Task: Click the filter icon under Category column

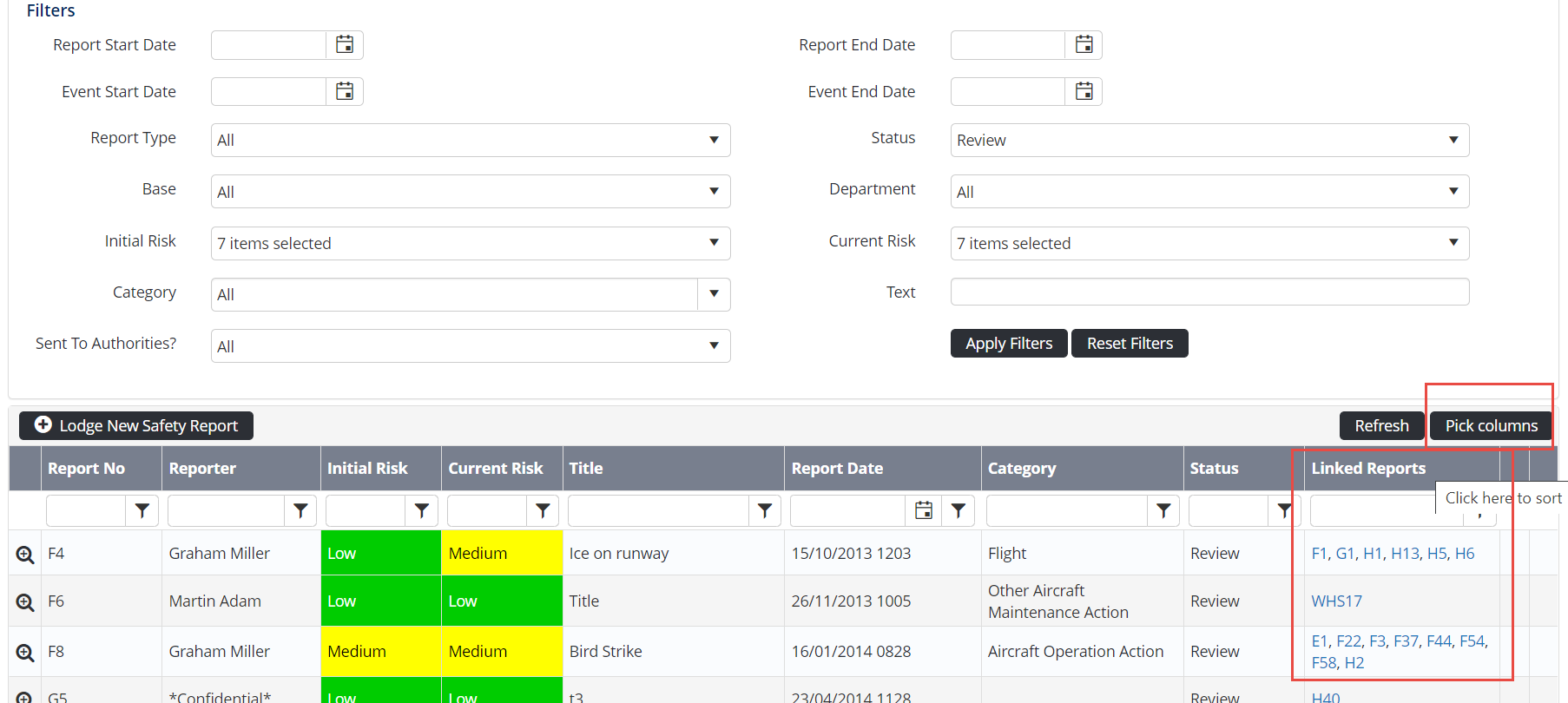Action: tap(1163, 511)
